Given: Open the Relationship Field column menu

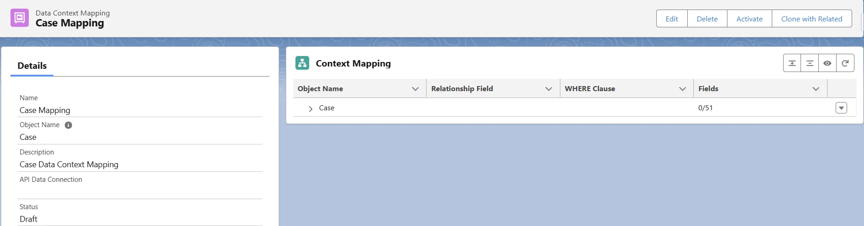Looking at the screenshot, I should 548,89.
